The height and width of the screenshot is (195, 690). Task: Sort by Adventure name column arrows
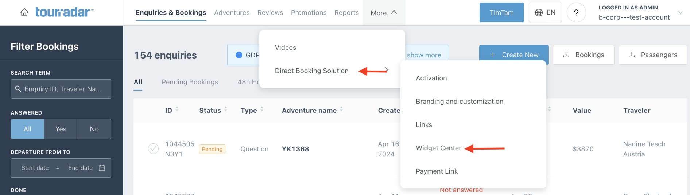[x=341, y=109]
